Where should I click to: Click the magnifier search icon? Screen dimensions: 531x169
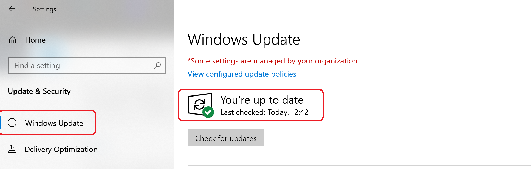tap(157, 66)
